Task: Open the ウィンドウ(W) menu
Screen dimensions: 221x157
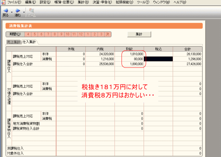Action: click(x=161, y=2)
